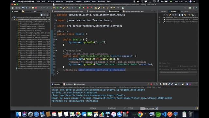Open Visual Studio Code from the Dock
This screenshot has width=209, height=118.
click(x=164, y=114)
